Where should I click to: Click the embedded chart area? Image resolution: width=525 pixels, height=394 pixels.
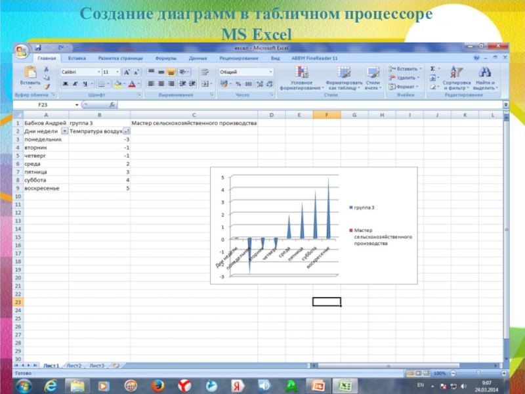[314, 225]
